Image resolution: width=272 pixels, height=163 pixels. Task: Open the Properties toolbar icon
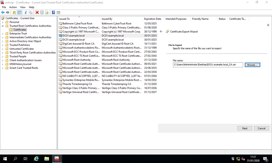(41, 12)
